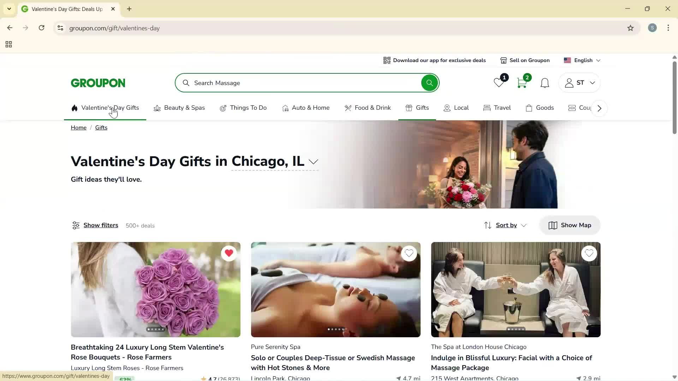The image size is (678, 381).
Task: Open the Chicago, IL location dropdown
Action: click(x=313, y=162)
